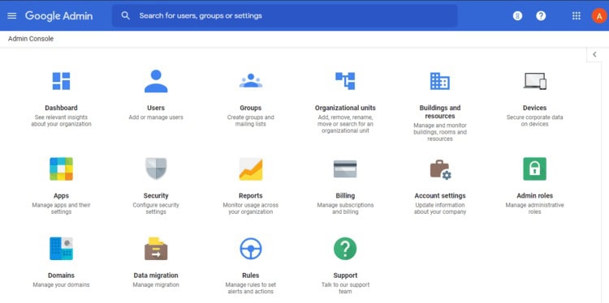
Task: Click the organizational unit description text
Action: pos(345,124)
